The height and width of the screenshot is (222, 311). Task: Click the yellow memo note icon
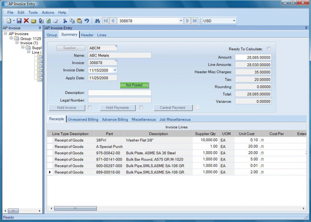pos(34,21)
